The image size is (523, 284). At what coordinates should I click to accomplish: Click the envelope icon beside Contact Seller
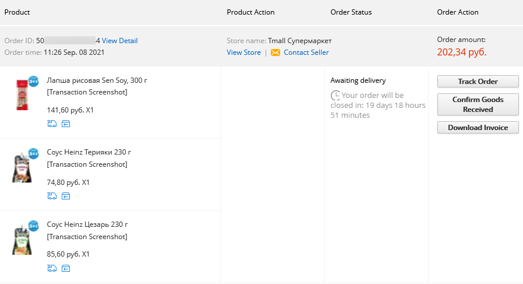275,52
